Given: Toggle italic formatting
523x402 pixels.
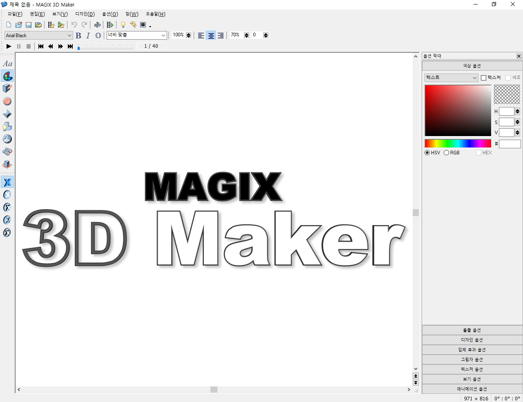Looking at the screenshot, I should pos(88,36).
